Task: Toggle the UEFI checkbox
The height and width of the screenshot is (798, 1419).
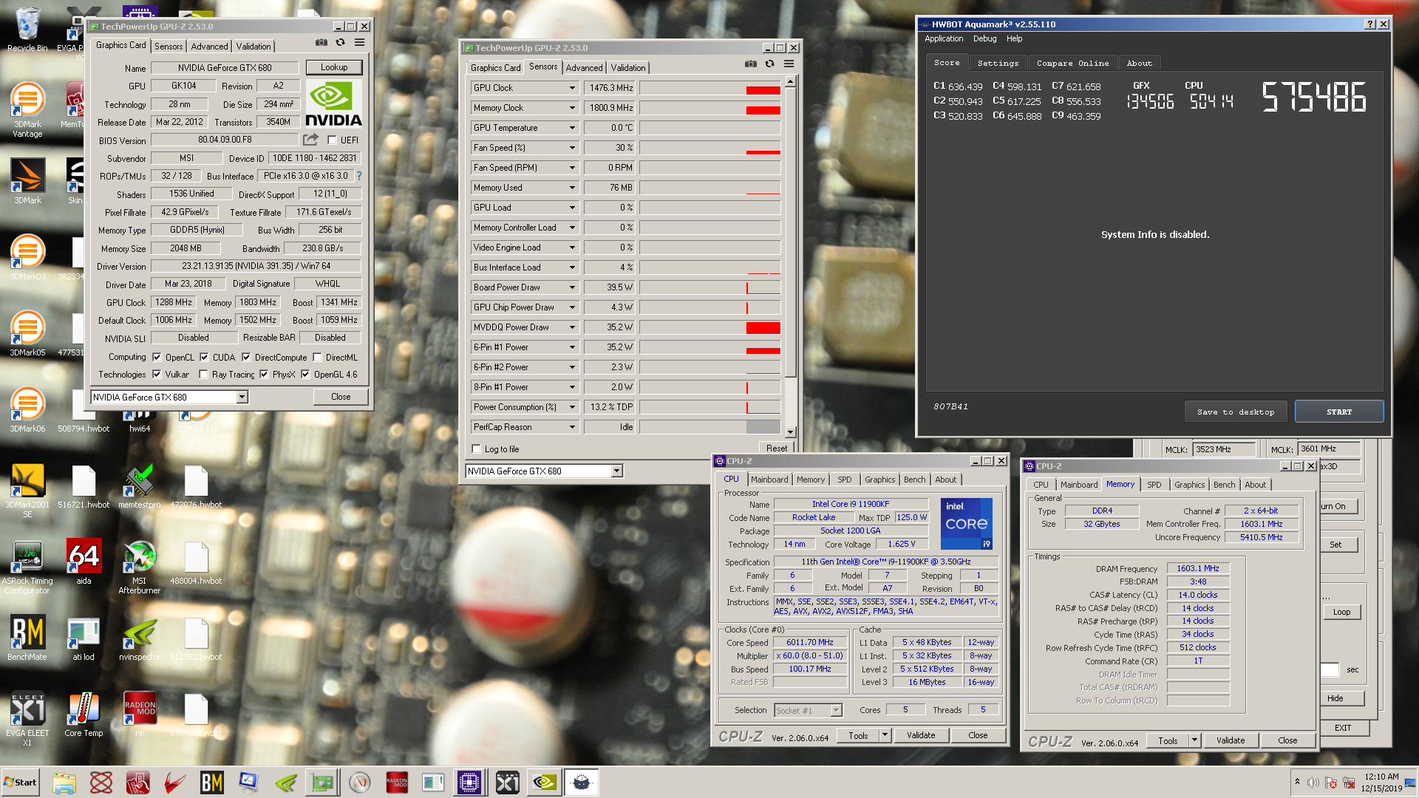Action: coord(332,140)
